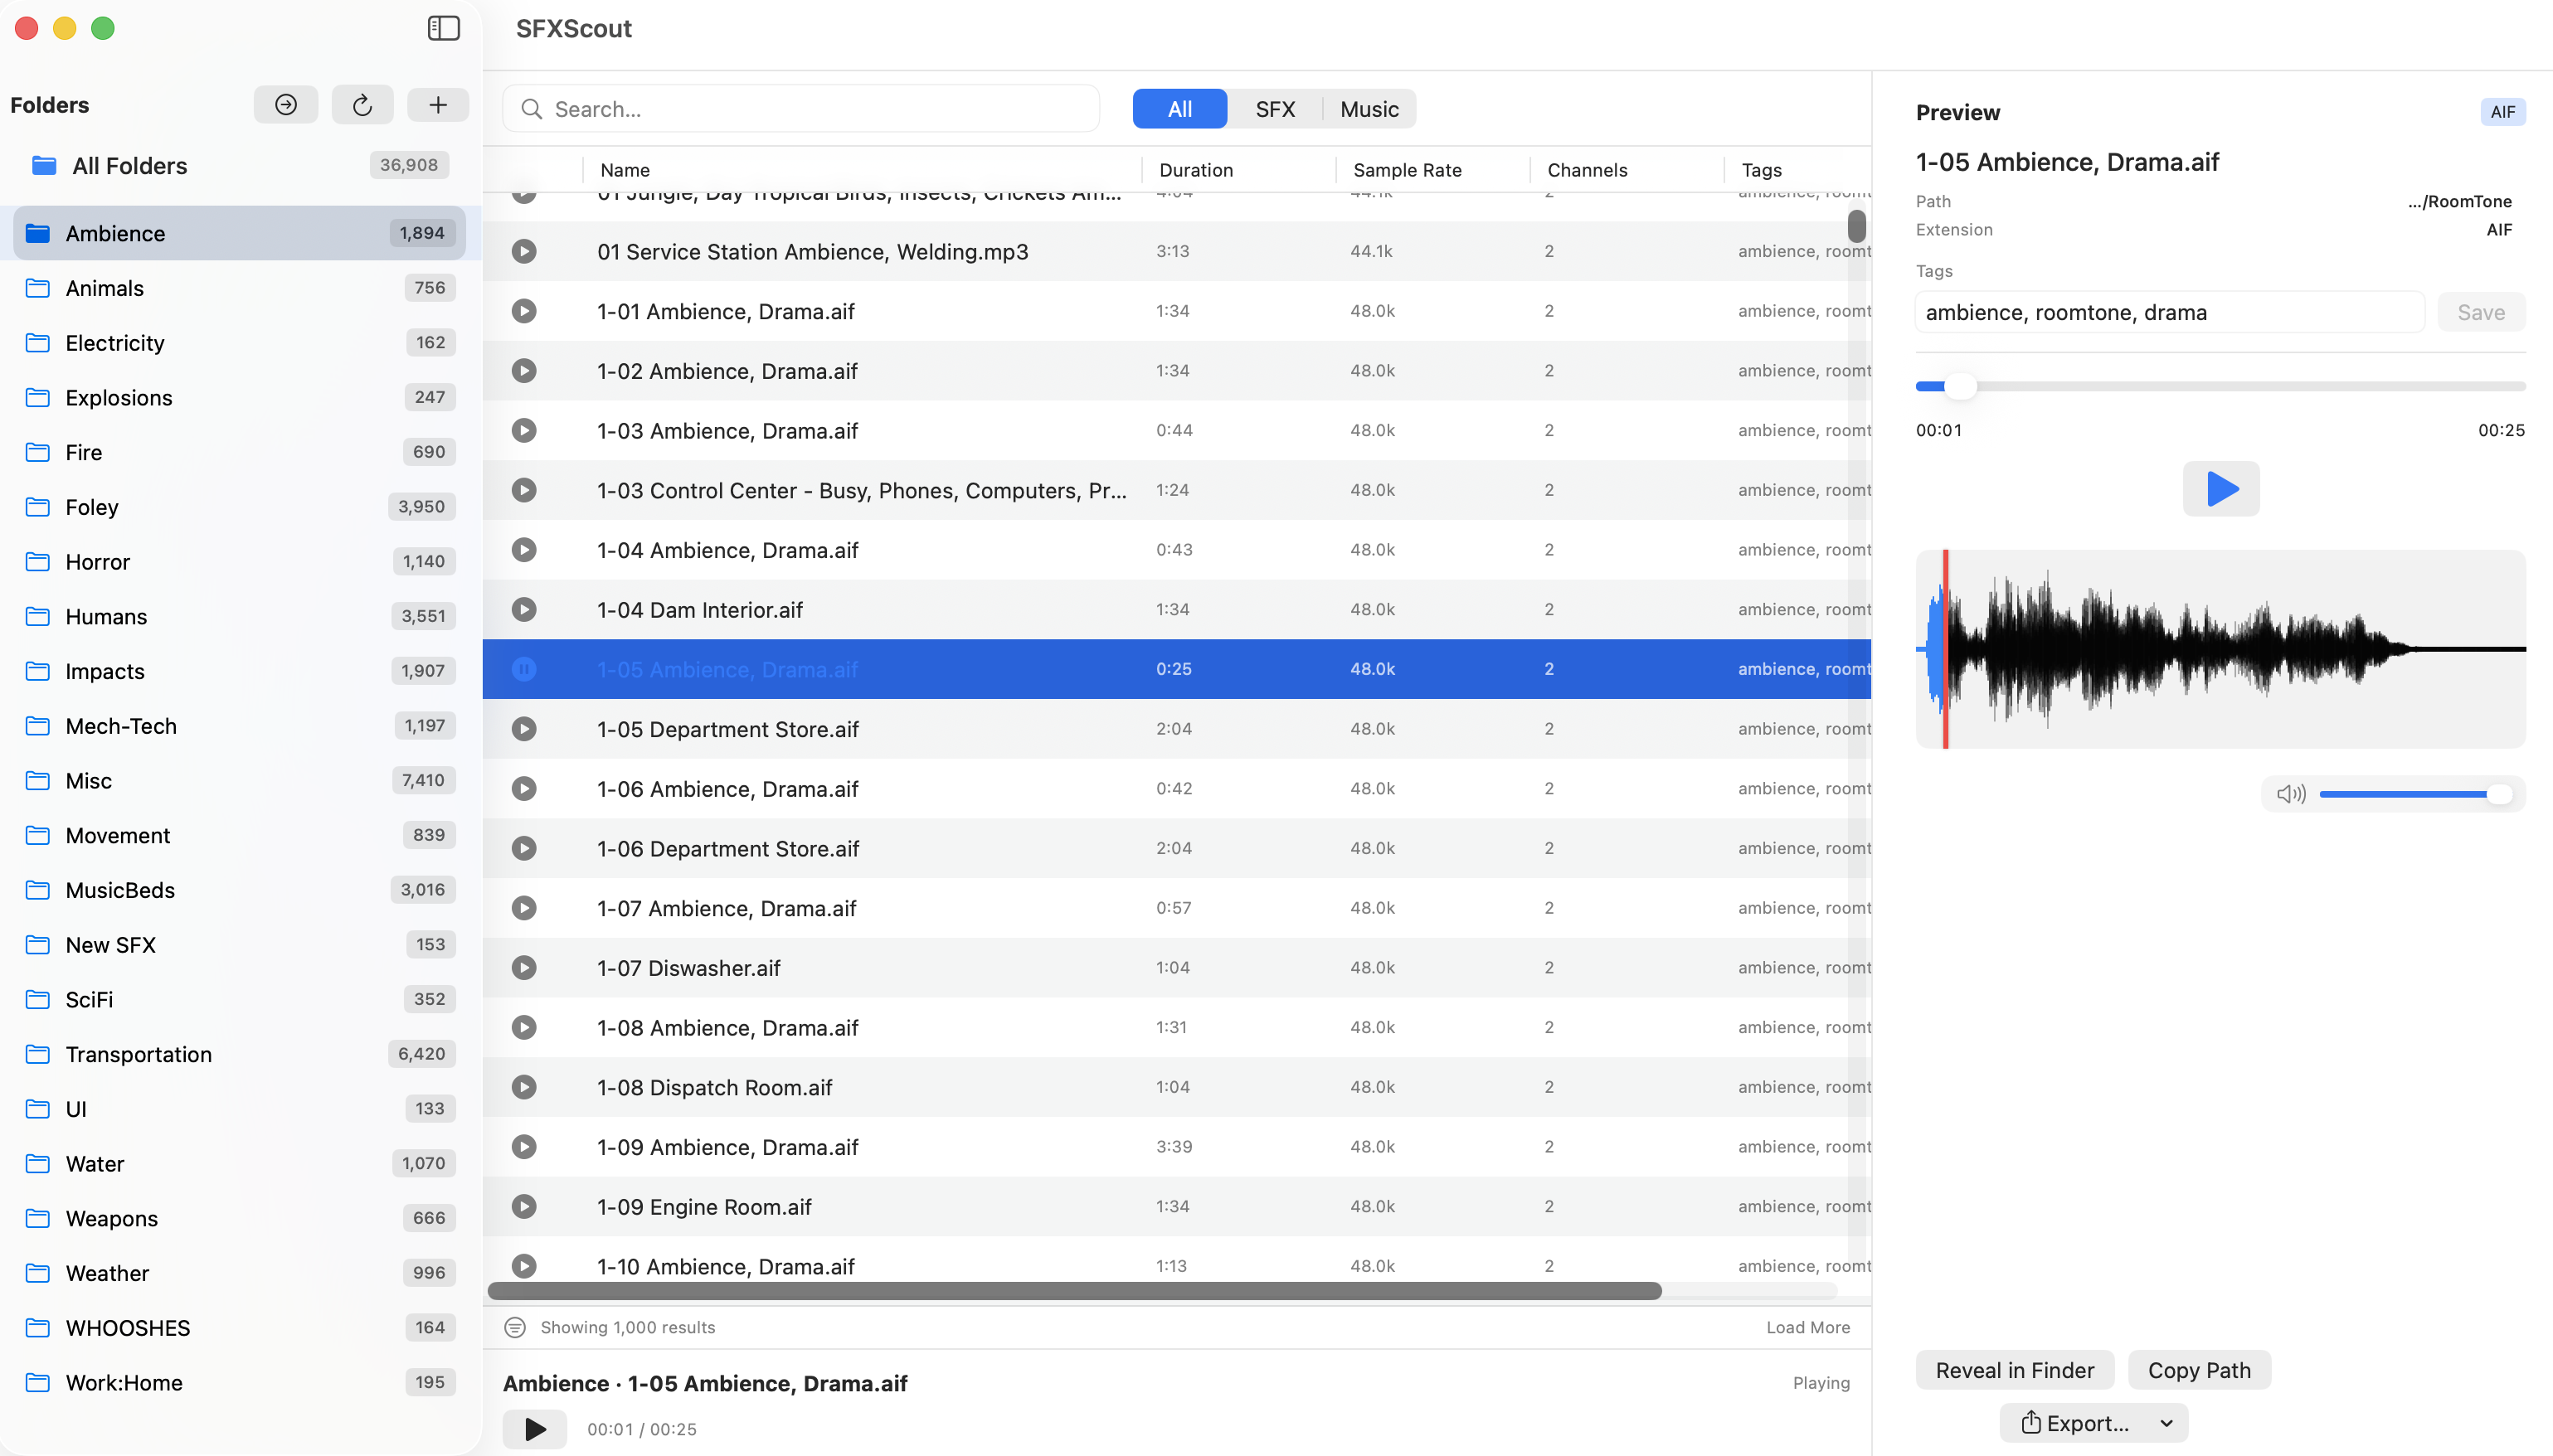Play the track from the bottom player bar

coord(534,1429)
